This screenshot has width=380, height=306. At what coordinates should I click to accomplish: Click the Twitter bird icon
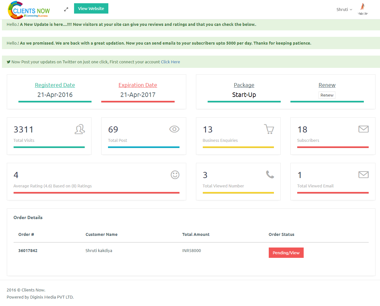tap(8, 62)
